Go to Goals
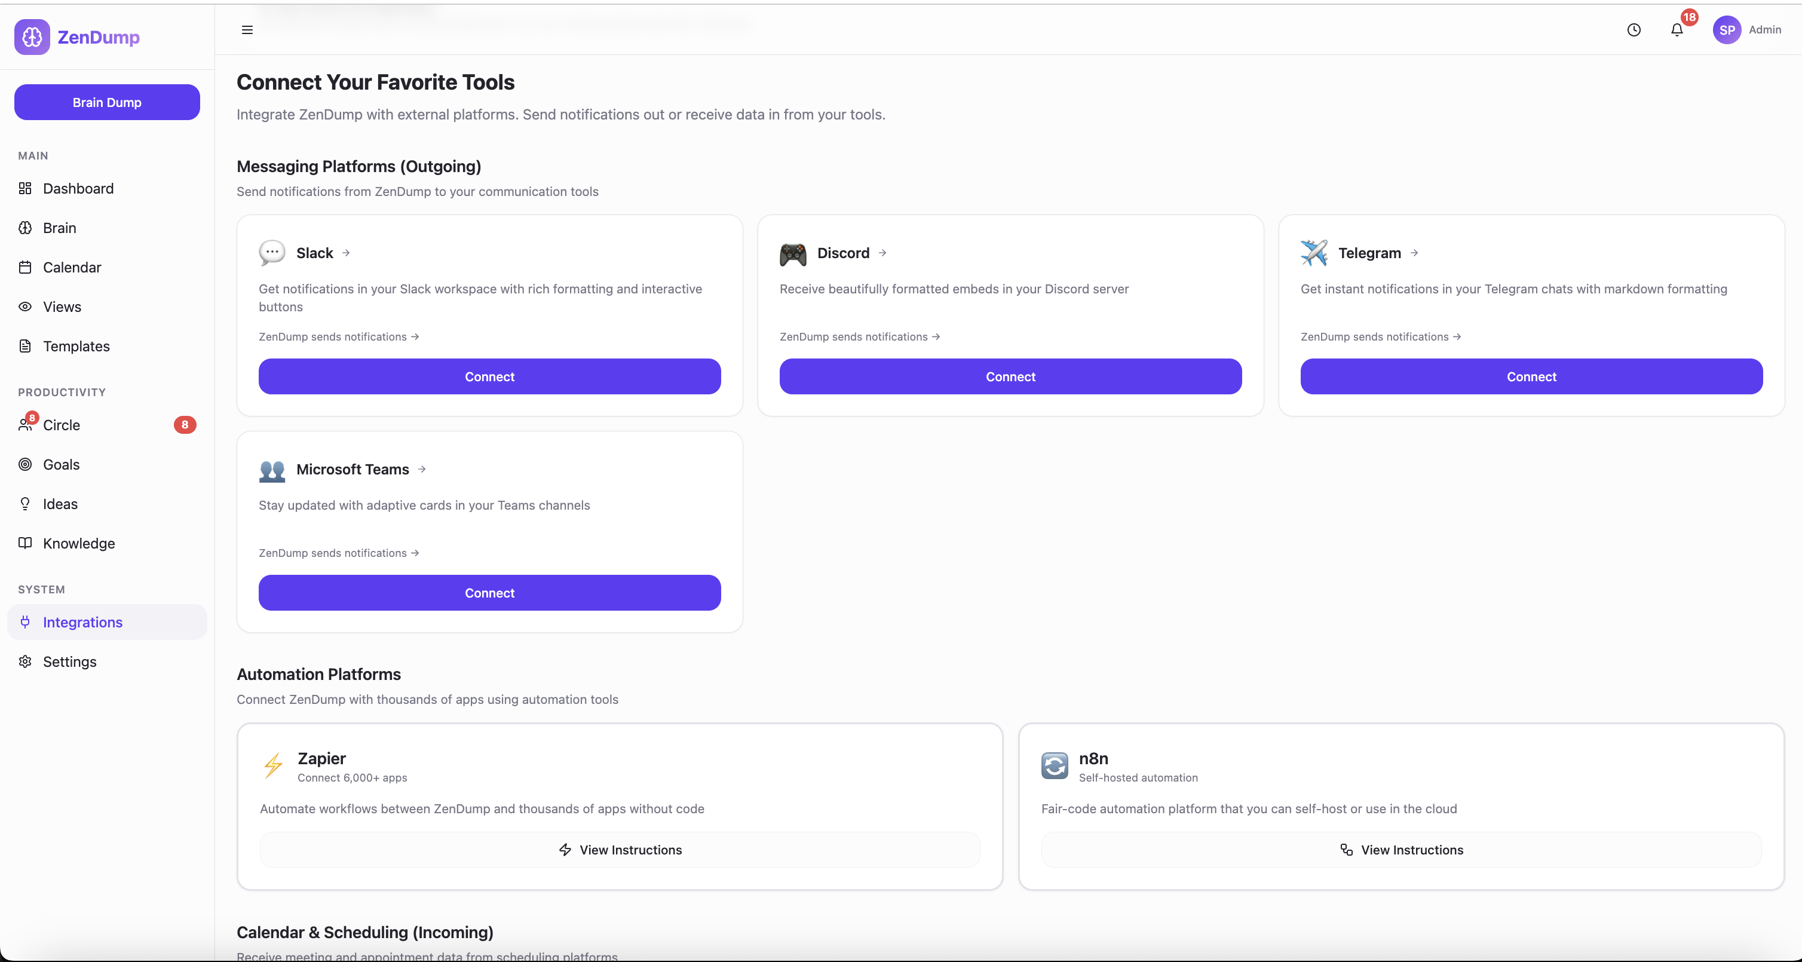1802x962 pixels. (x=107, y=464)
